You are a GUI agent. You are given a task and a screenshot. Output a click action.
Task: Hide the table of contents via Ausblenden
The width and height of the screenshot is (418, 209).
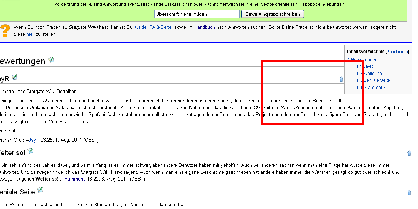(397, 52)
